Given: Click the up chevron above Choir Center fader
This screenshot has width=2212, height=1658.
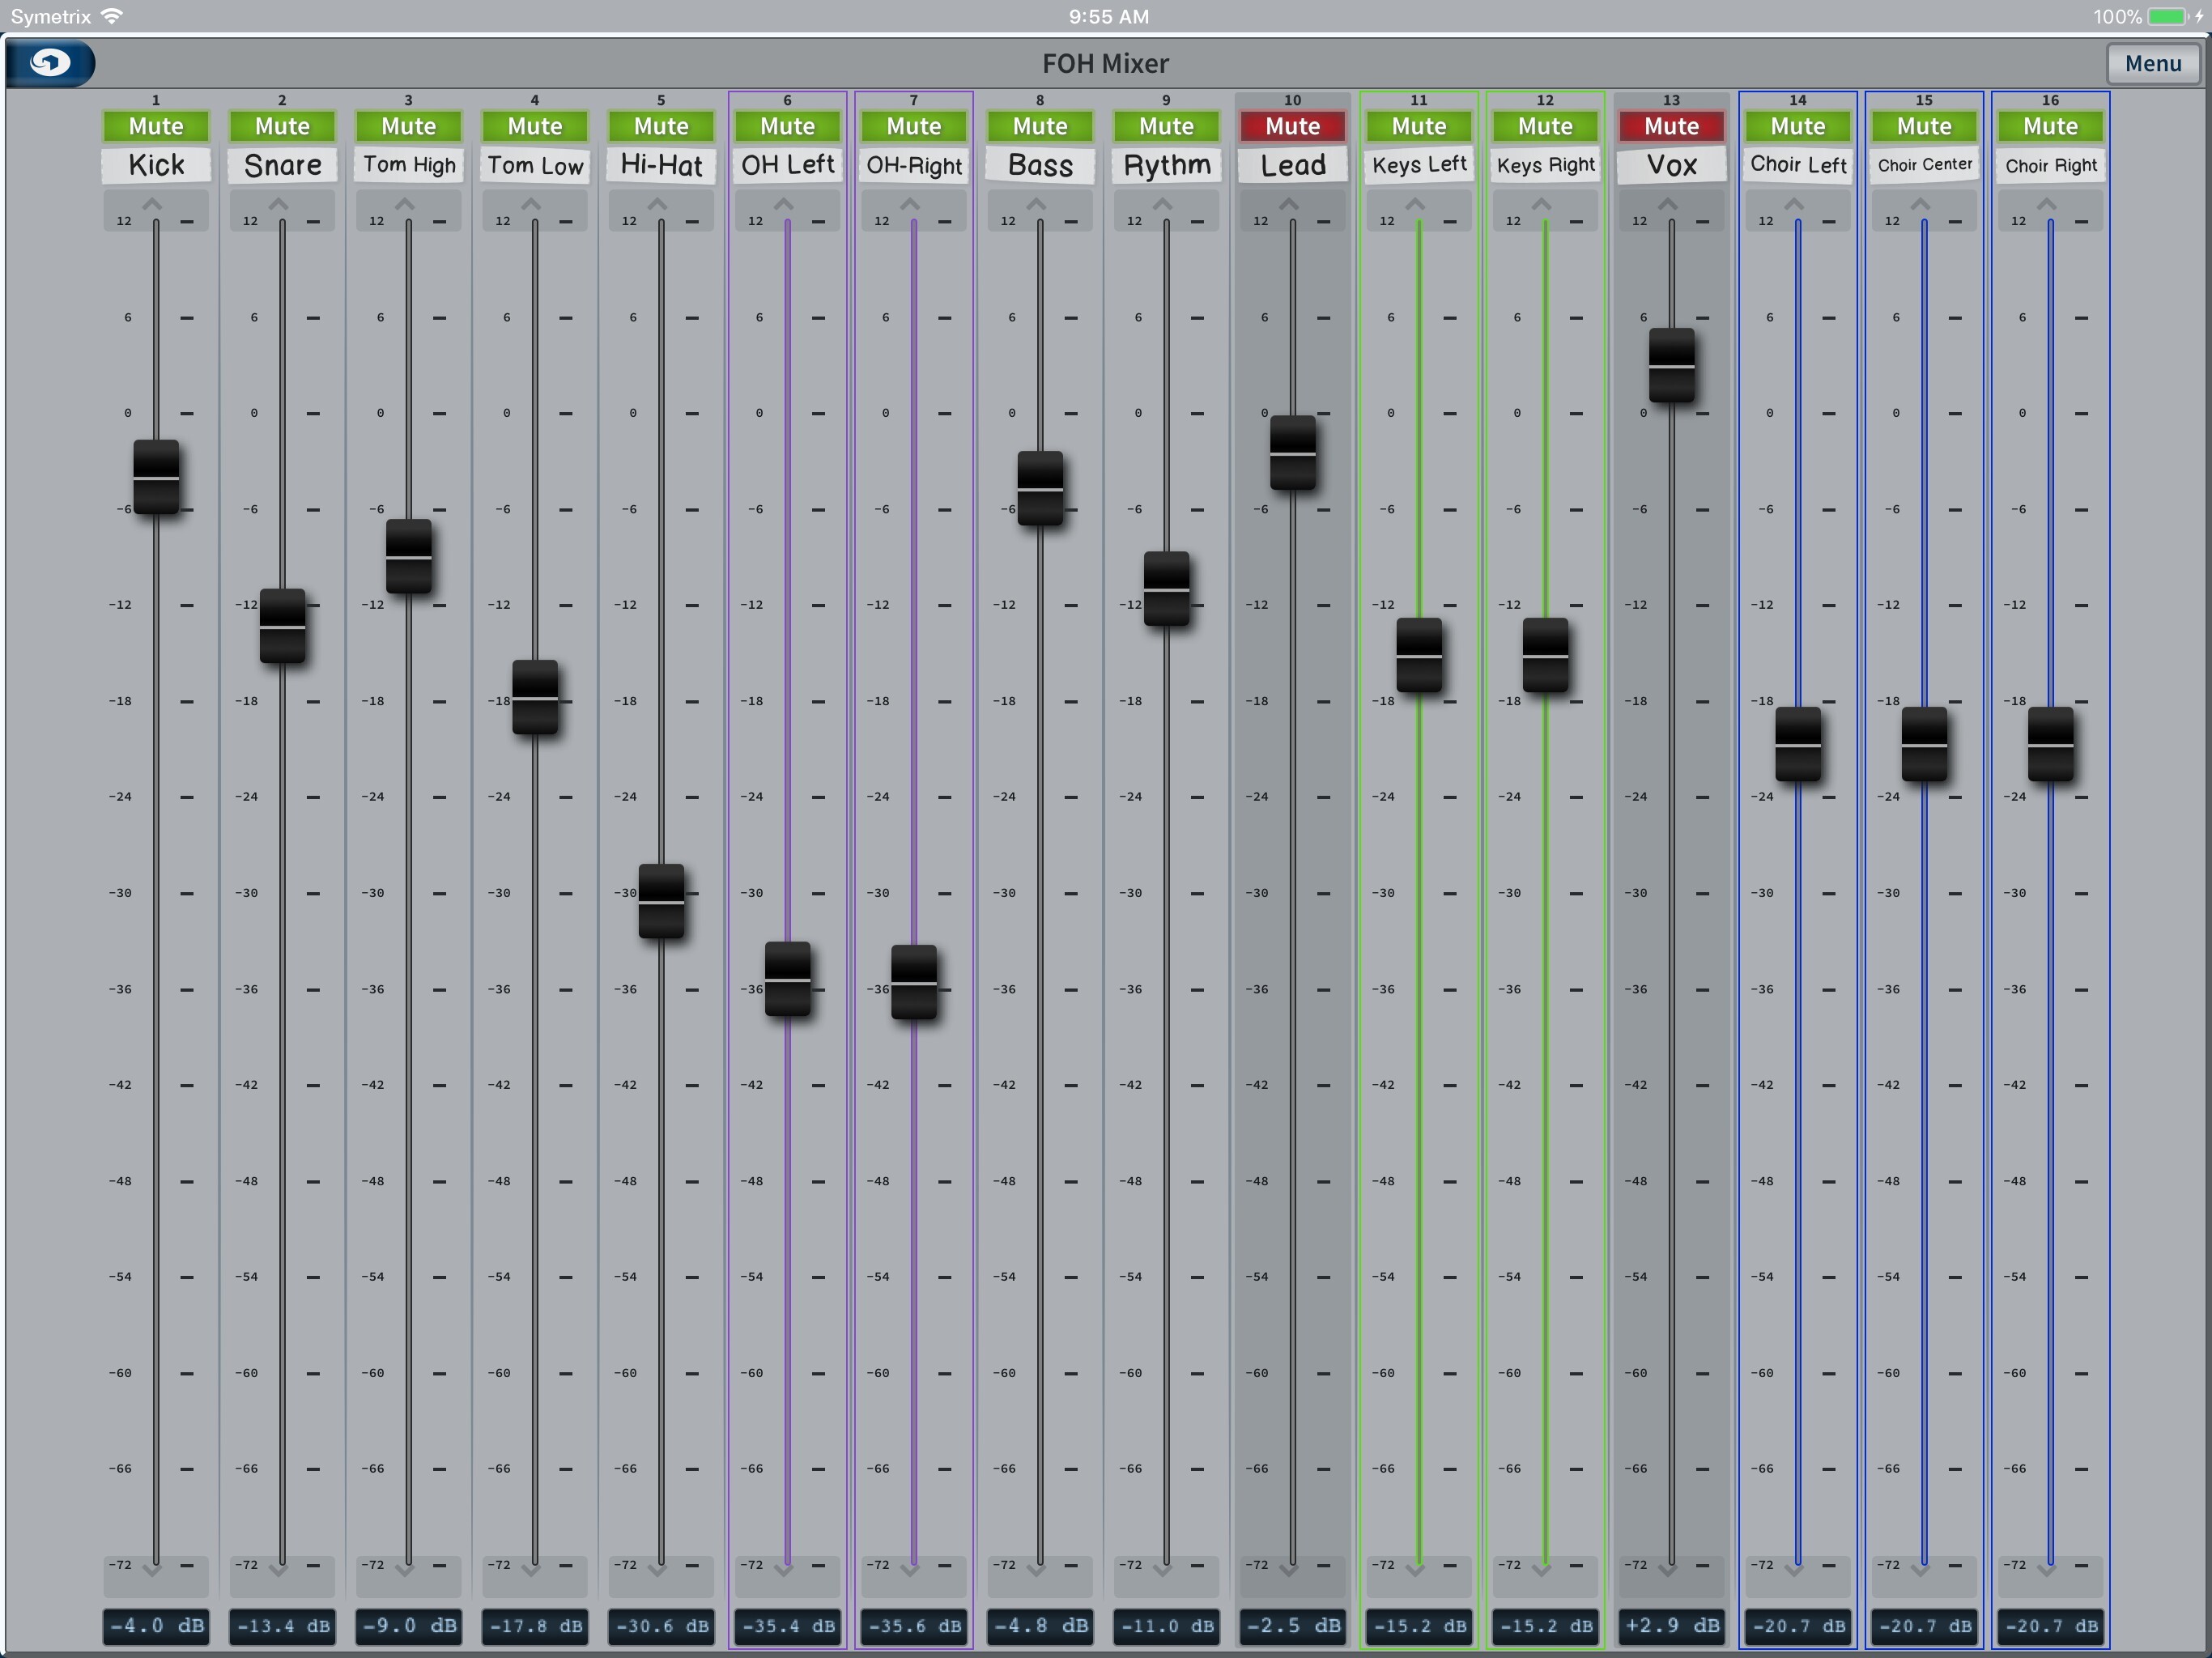Looking at the screenshot, I should (x=1920, y=205).
